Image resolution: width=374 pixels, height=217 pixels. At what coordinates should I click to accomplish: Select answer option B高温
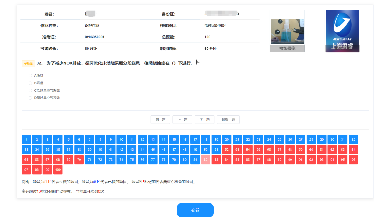(30, 83)
